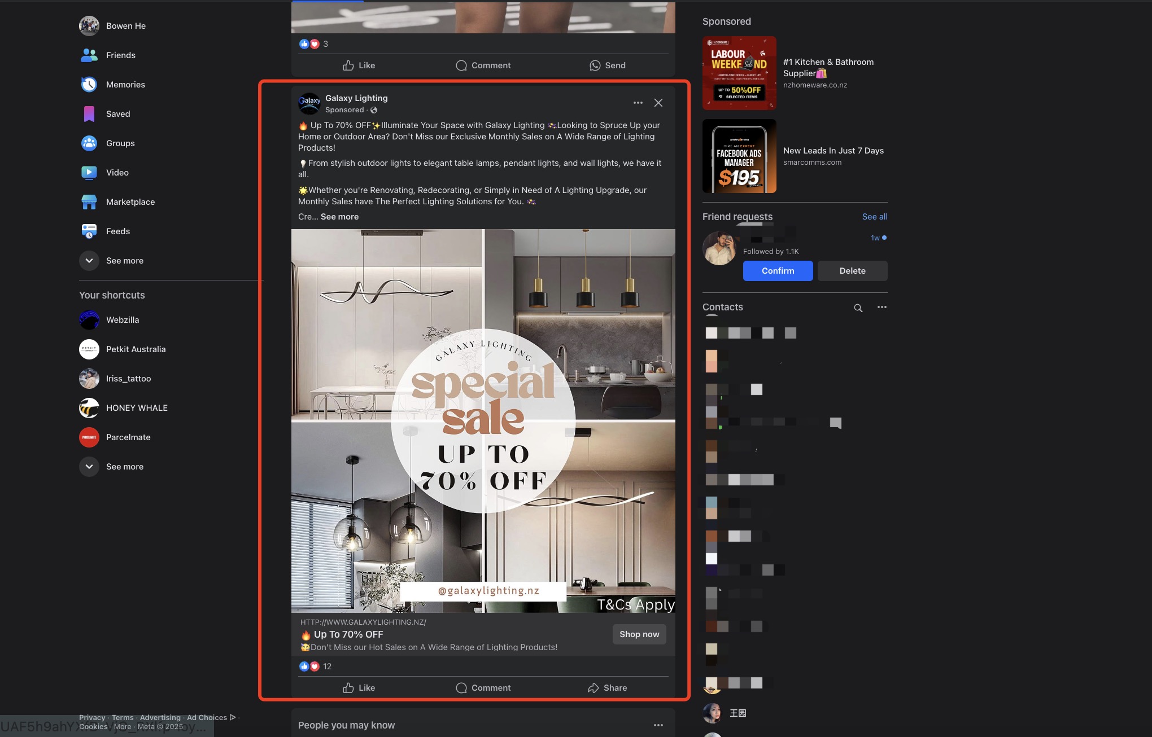The width and height of the screenshot is (1152, 737).
Task: Open Webzilla shortcut
Action: point(110,320)
